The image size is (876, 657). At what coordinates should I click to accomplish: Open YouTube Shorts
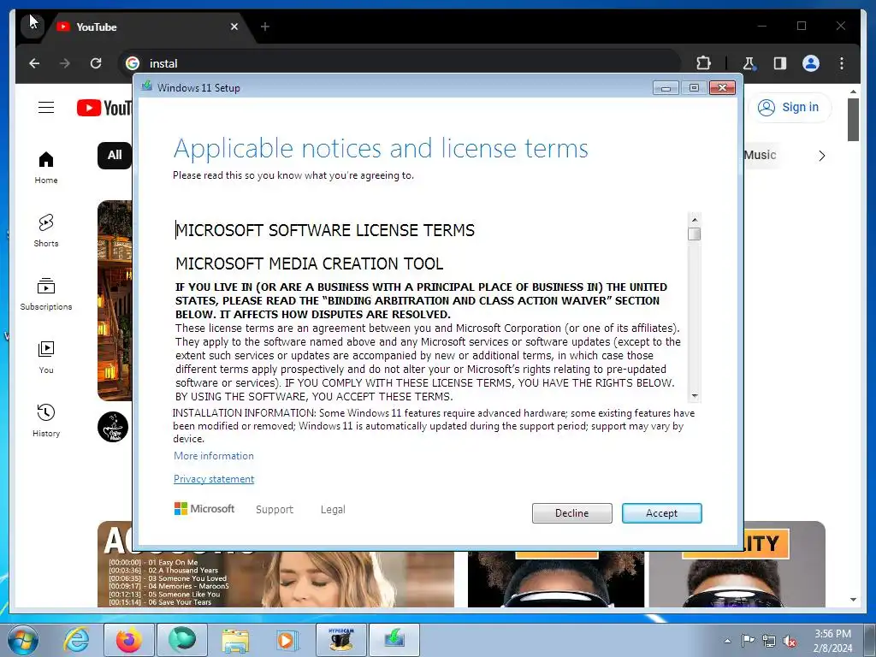tap(46, 231)
